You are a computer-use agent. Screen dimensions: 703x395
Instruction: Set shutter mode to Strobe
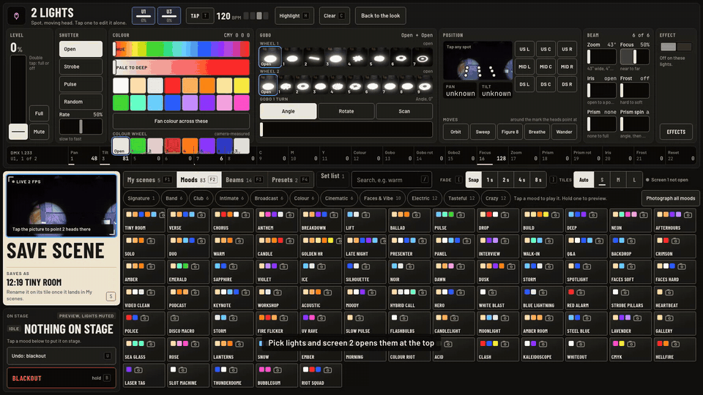pos(81,67)
